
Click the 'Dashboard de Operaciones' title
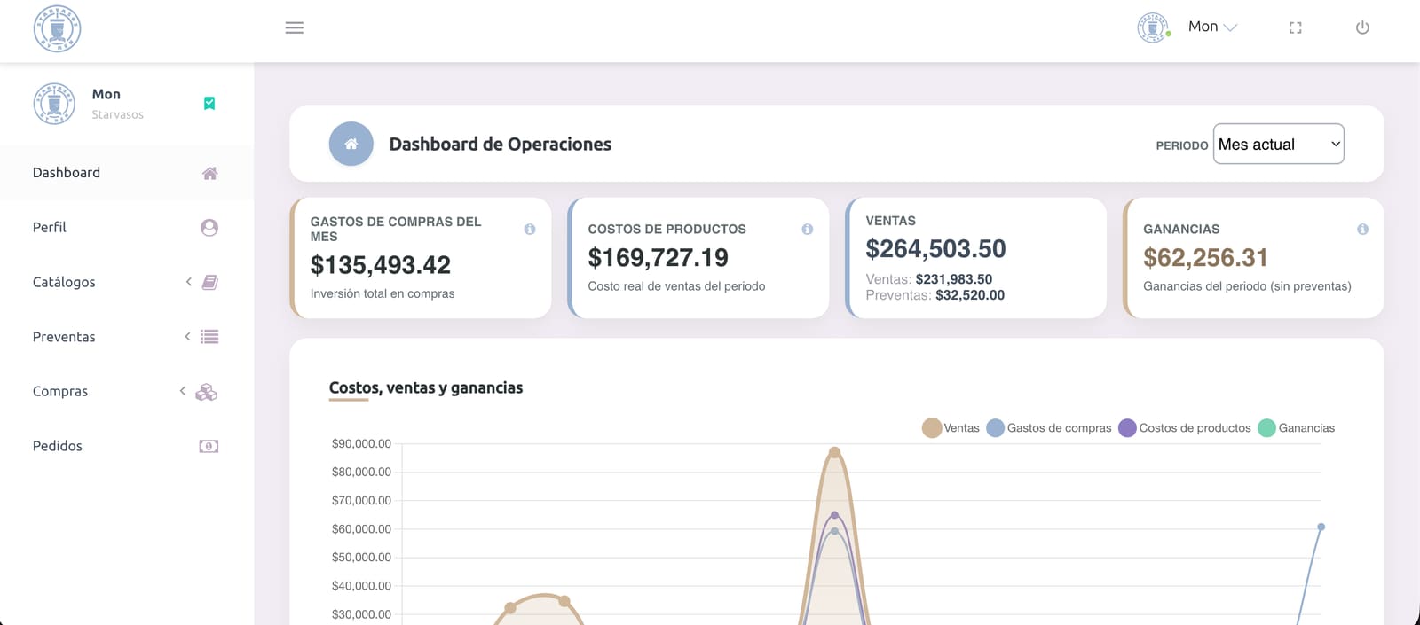(501, 144)
